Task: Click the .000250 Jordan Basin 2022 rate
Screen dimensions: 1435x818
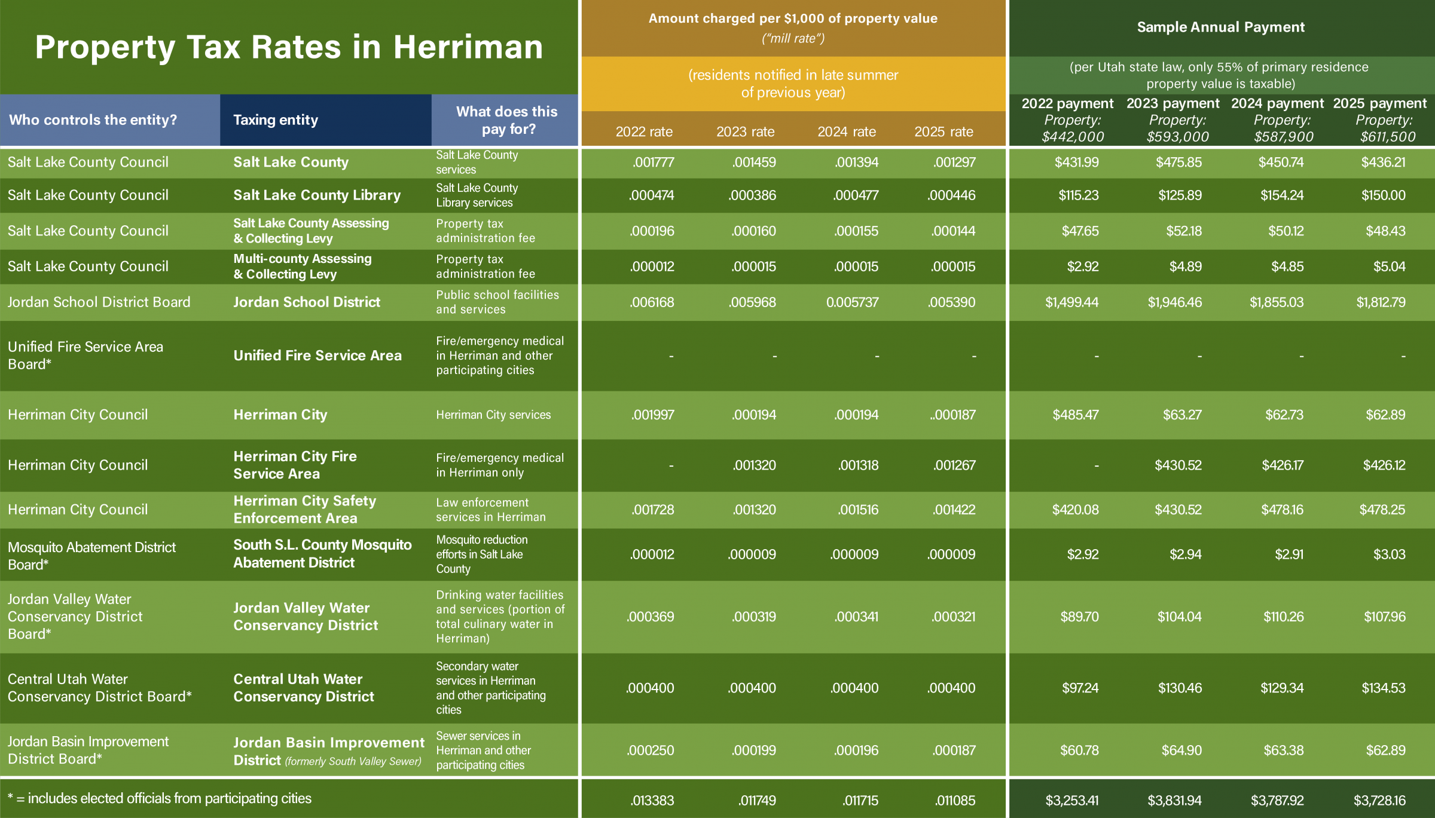Action: click(x=650, y=750)
